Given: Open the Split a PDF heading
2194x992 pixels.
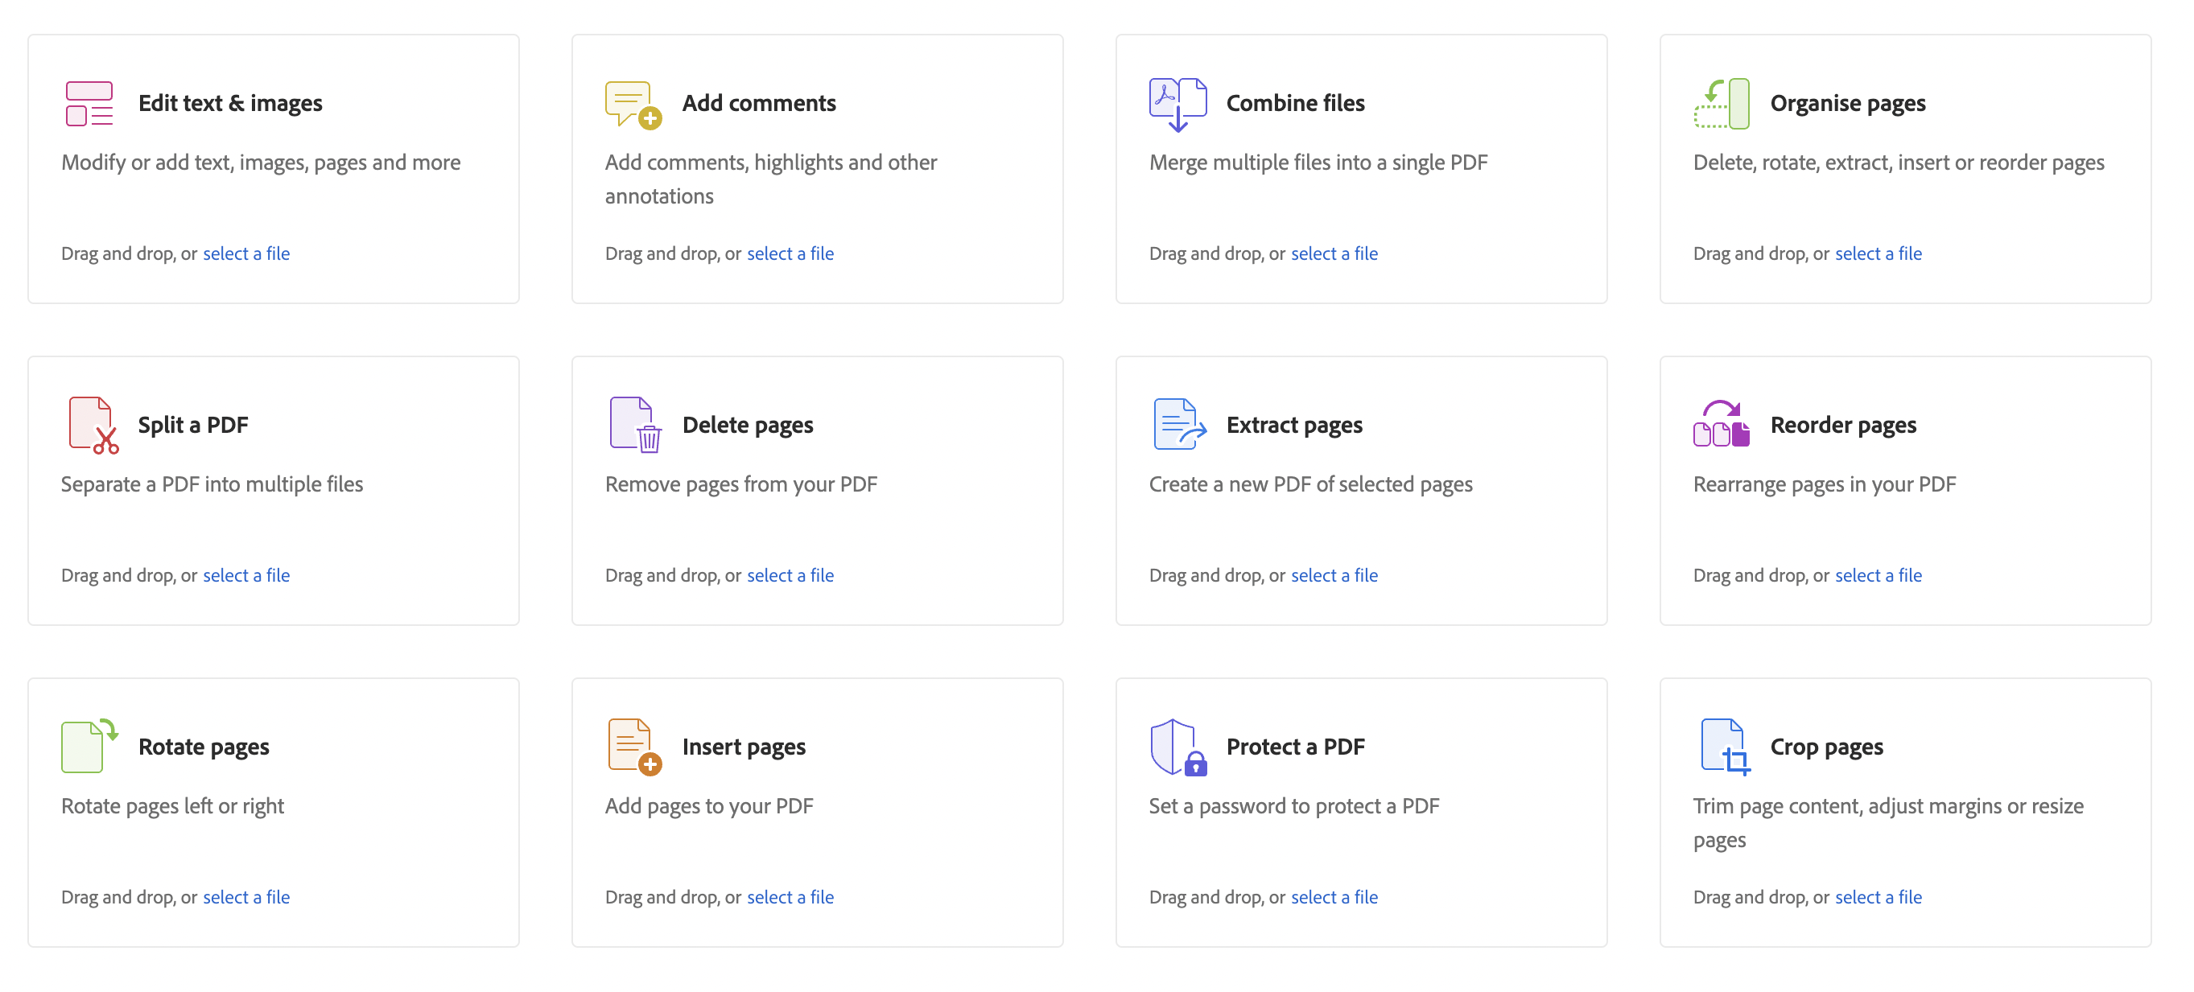Looking at the screenshot, I should tap(193, 425).
